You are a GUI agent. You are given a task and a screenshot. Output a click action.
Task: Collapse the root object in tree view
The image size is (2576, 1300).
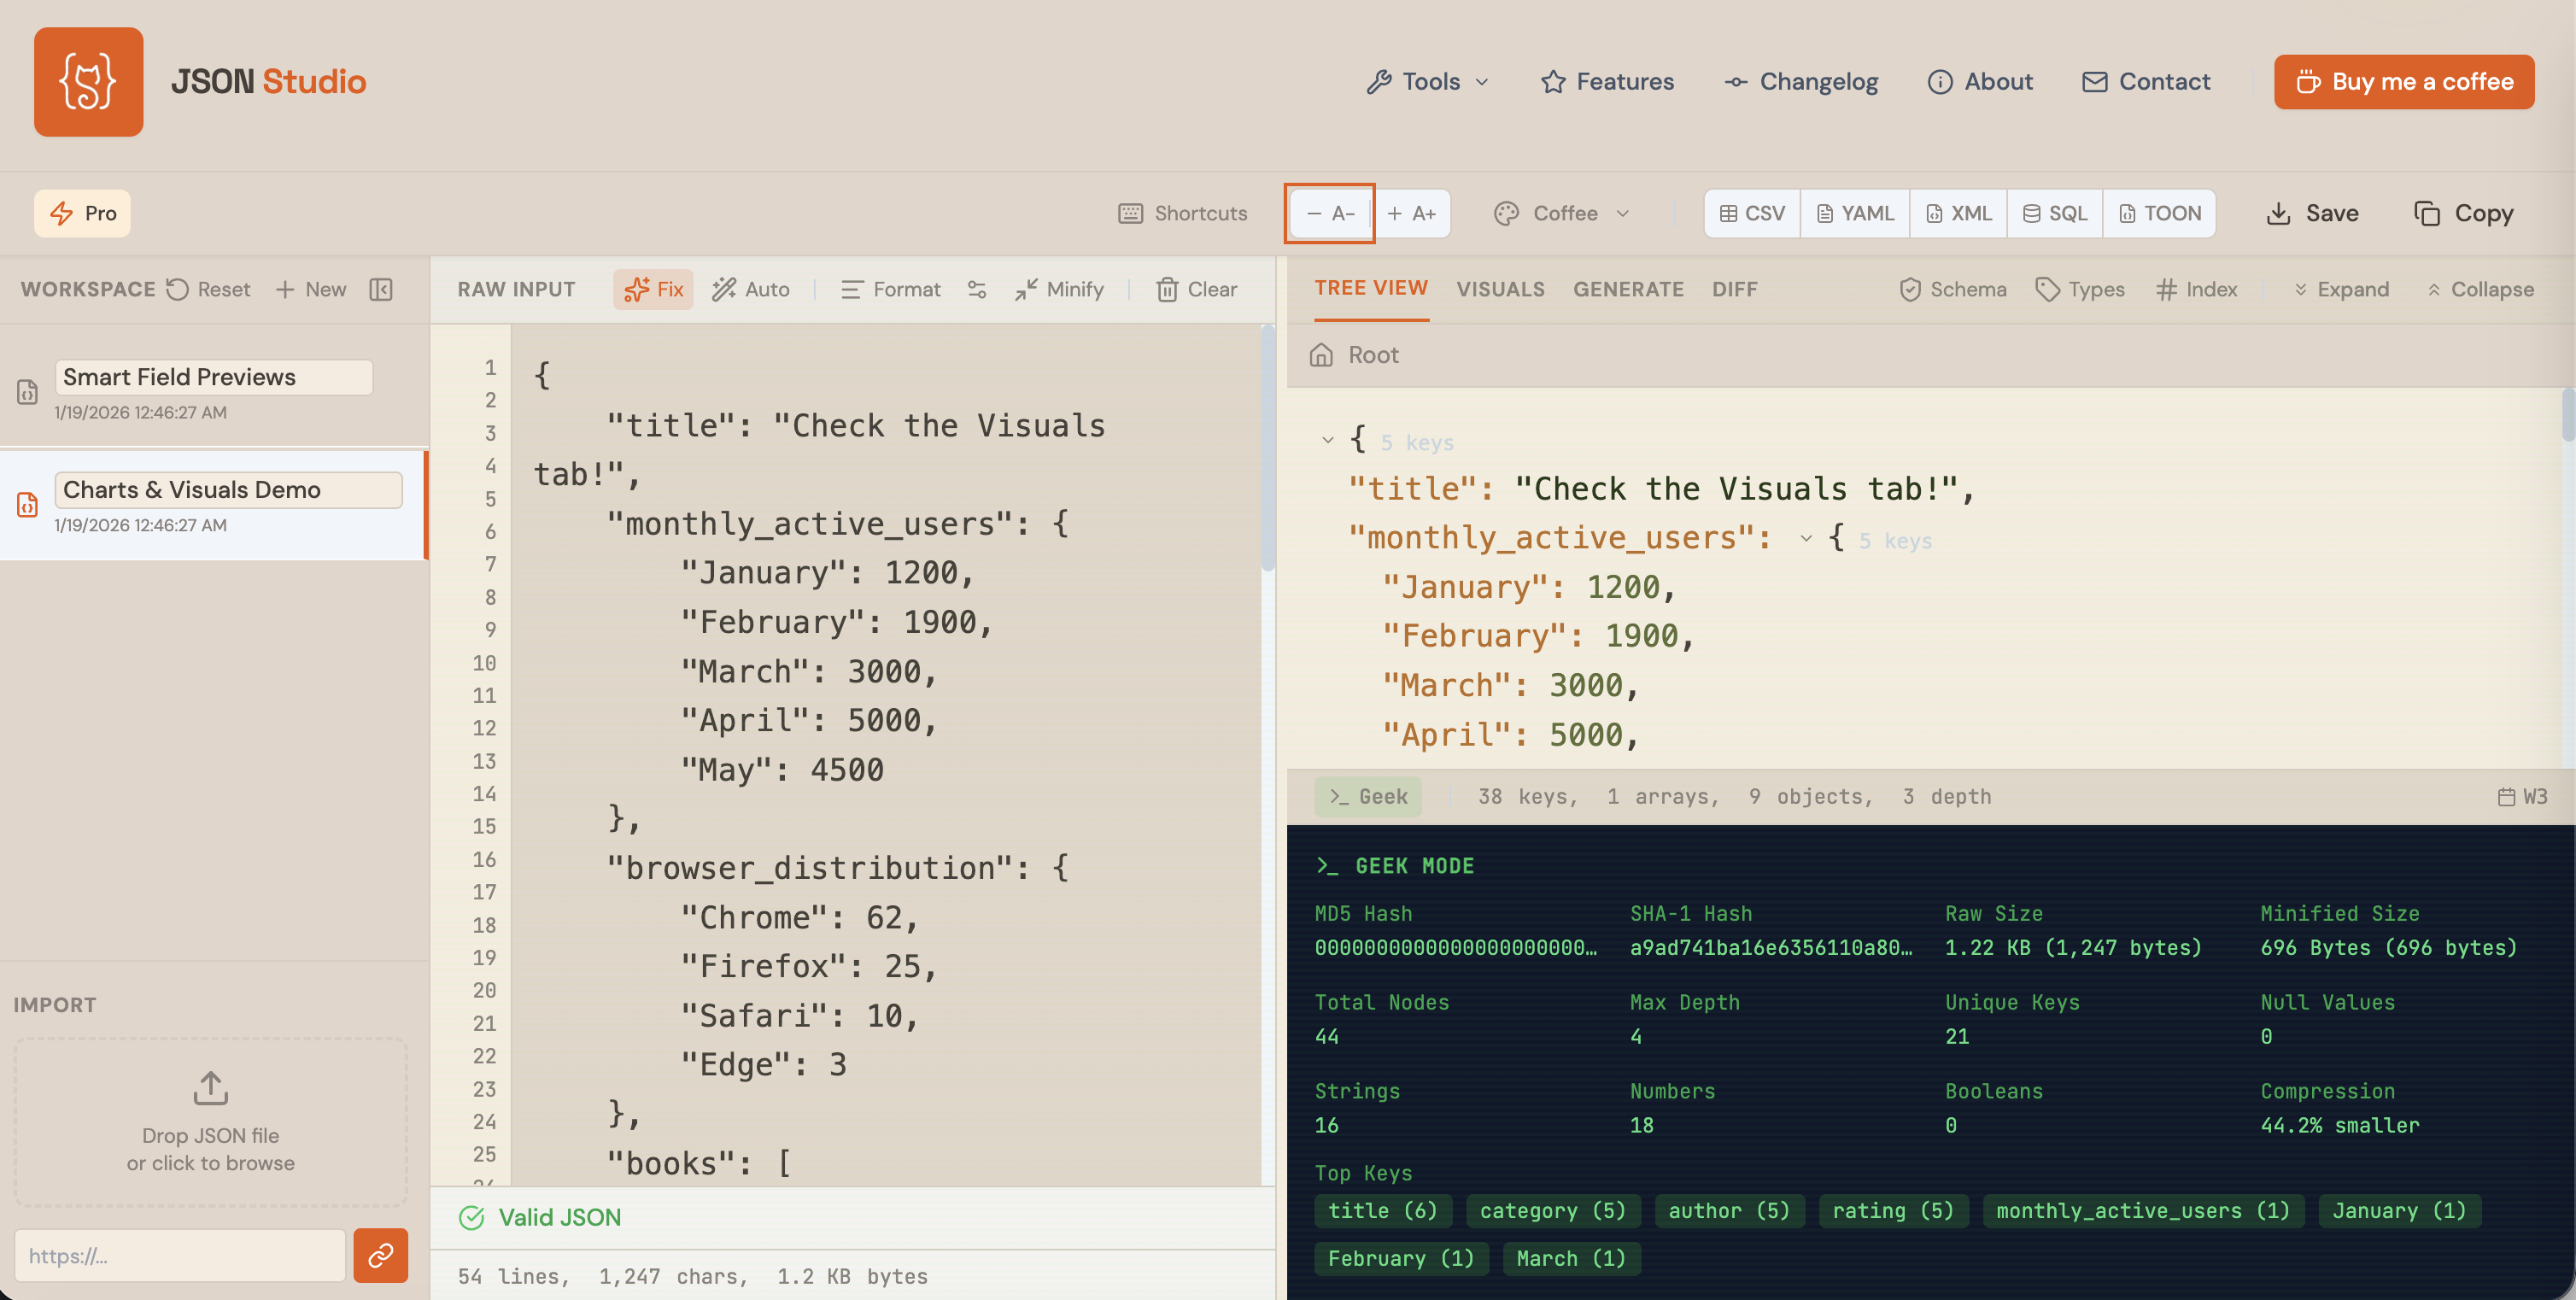(1327, 440)
